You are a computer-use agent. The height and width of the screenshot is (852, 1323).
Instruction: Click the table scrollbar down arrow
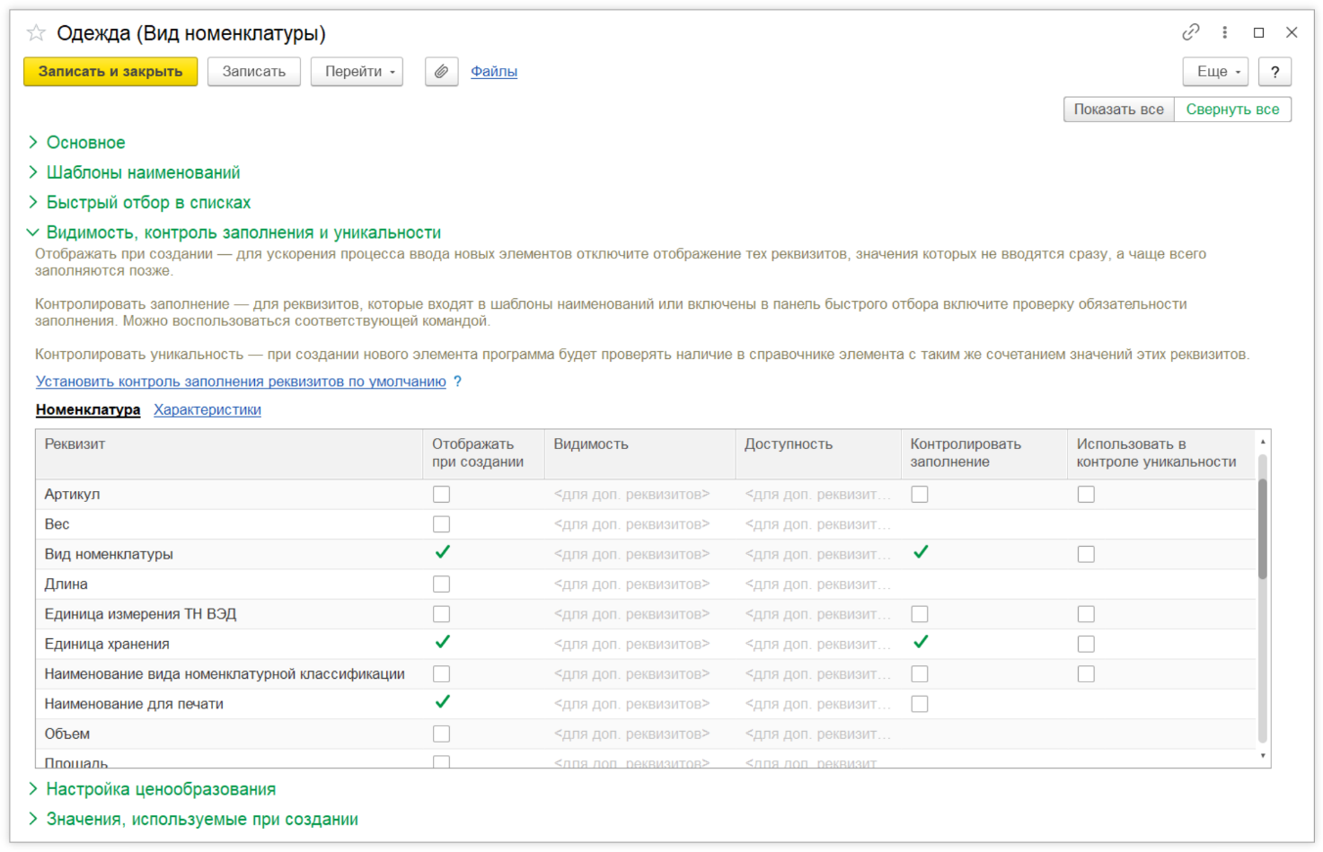[x=1263, y=756]
